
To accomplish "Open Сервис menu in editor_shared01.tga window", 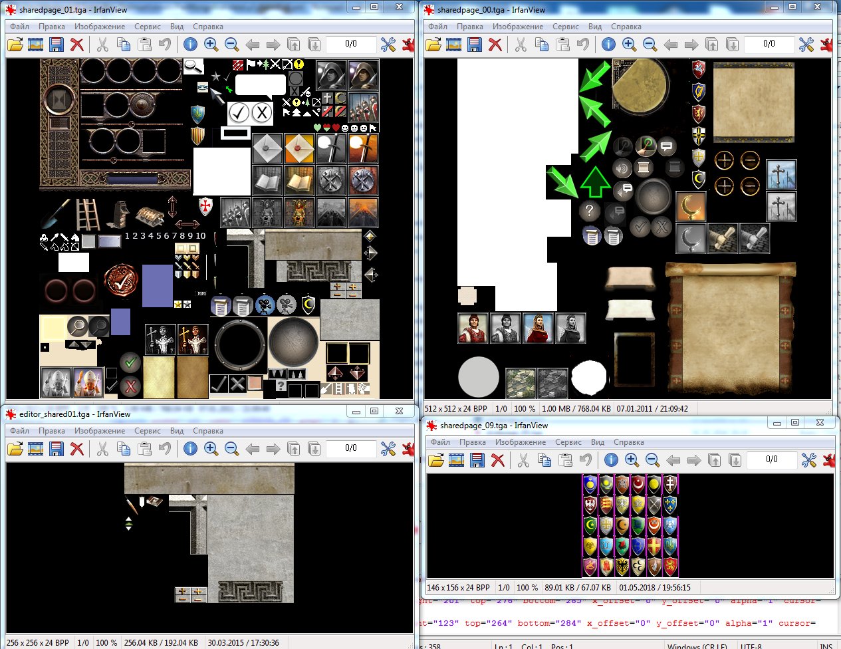I will coord(148,431).
